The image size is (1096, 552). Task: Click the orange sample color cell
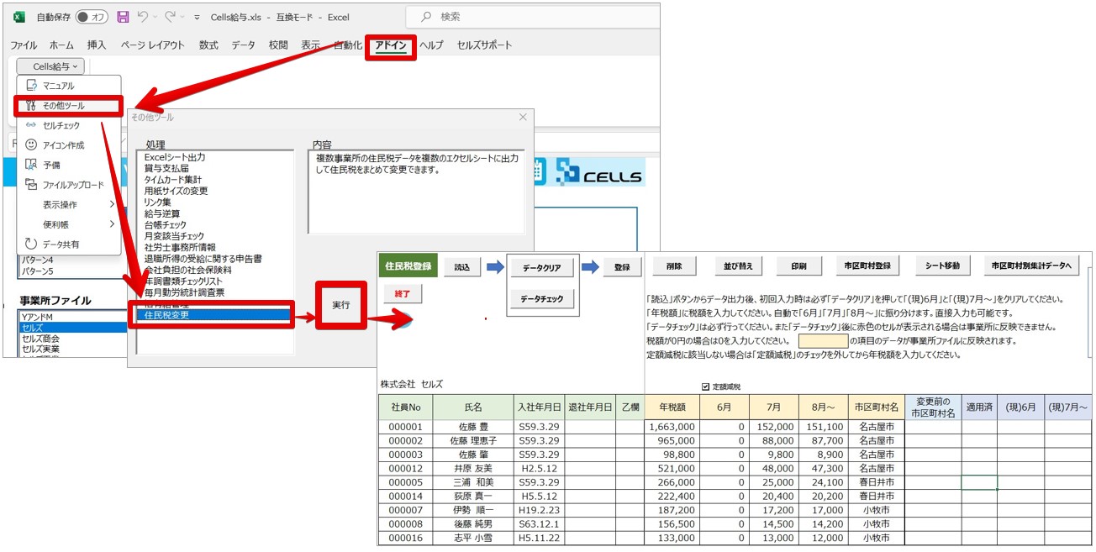click(x=824, y=341)
